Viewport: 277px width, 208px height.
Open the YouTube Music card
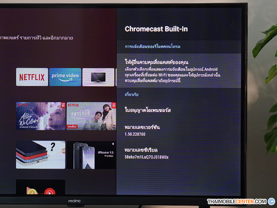(x=41, y=187)
